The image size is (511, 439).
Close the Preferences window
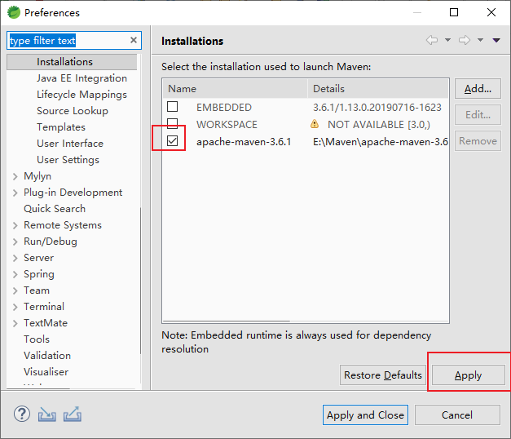491,12
